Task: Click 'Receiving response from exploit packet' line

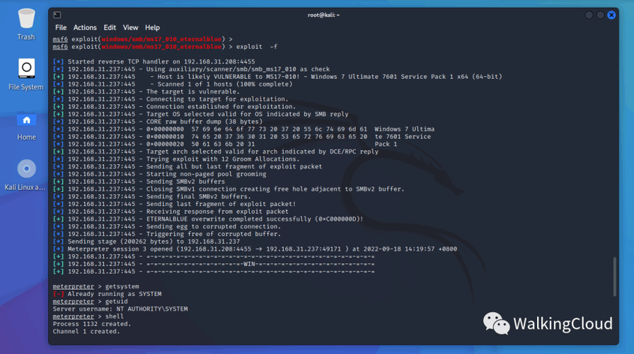Action: 171,212
